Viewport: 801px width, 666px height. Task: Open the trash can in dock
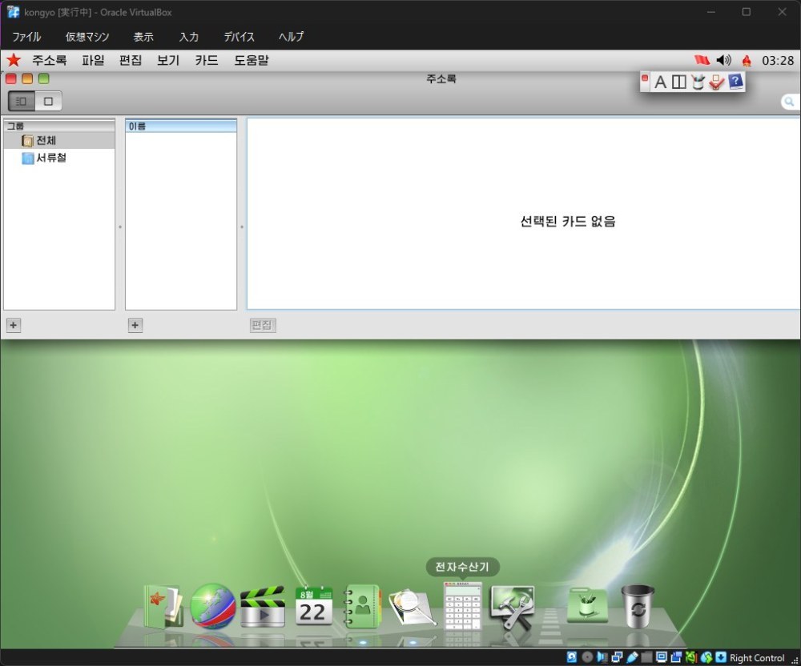click(638, 607)
